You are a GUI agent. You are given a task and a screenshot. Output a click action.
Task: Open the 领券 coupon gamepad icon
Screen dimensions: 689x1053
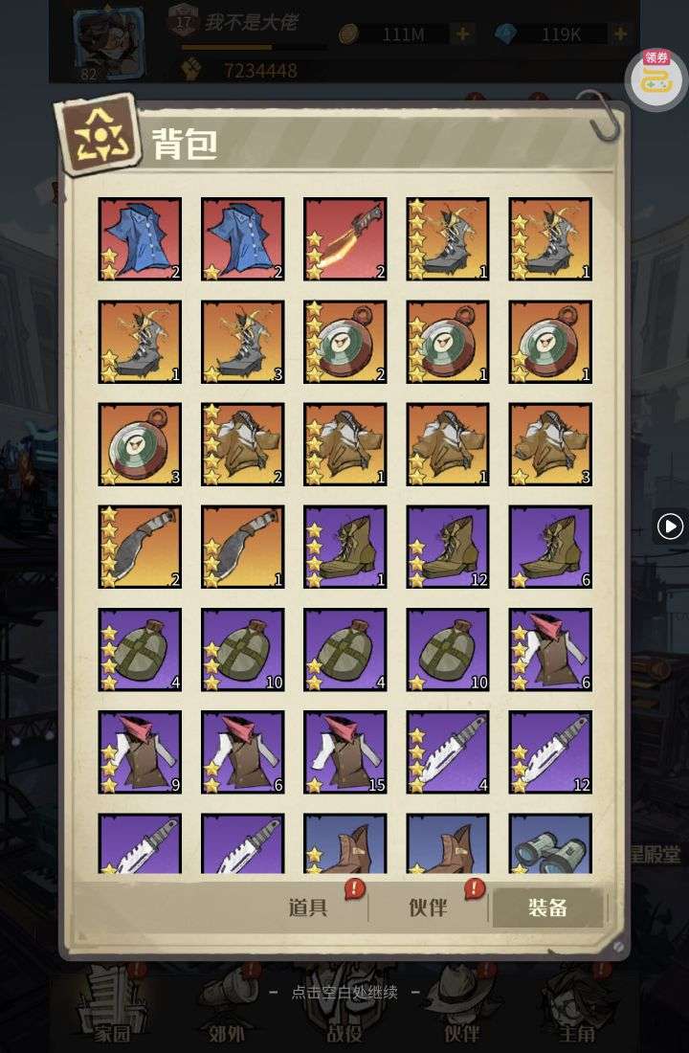(x=656, y=78)
